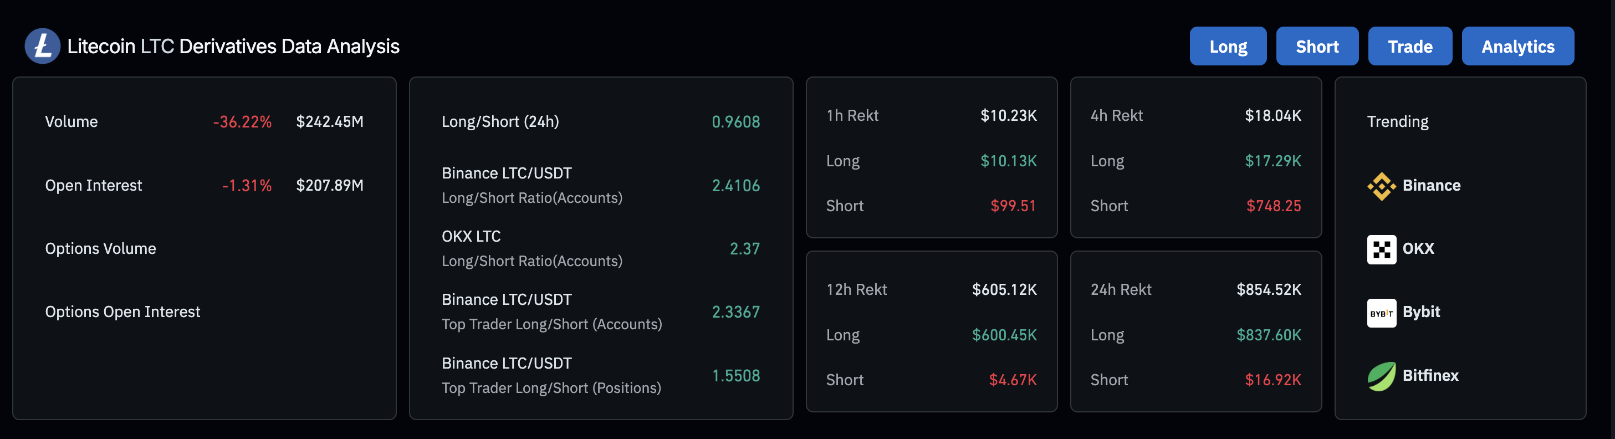Open Binance LTC/USDT Long/Short Ratio(Accounts) row
The width and height of the screenshot is (1615, 439).
(x=600, y=185)
